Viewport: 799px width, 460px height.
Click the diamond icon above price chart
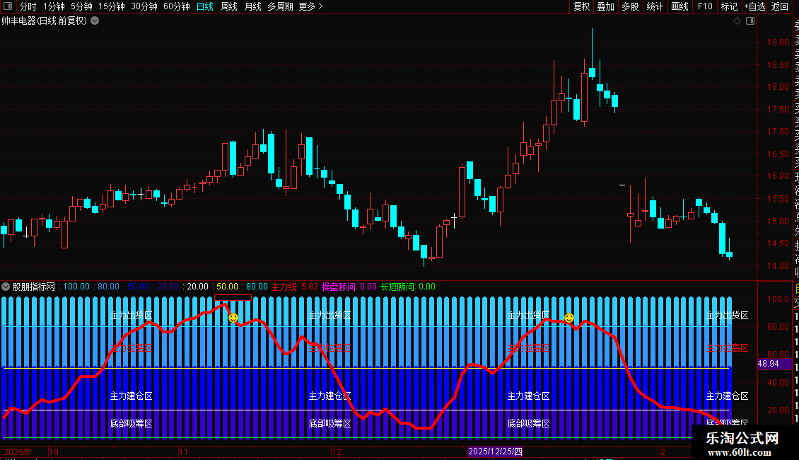click(x=737, y=21)
